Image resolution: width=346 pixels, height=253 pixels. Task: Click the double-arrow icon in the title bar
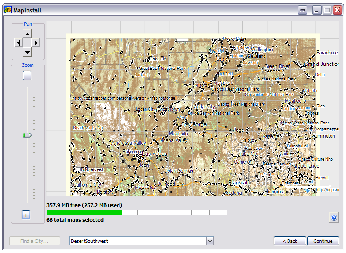tap(303, 10)
